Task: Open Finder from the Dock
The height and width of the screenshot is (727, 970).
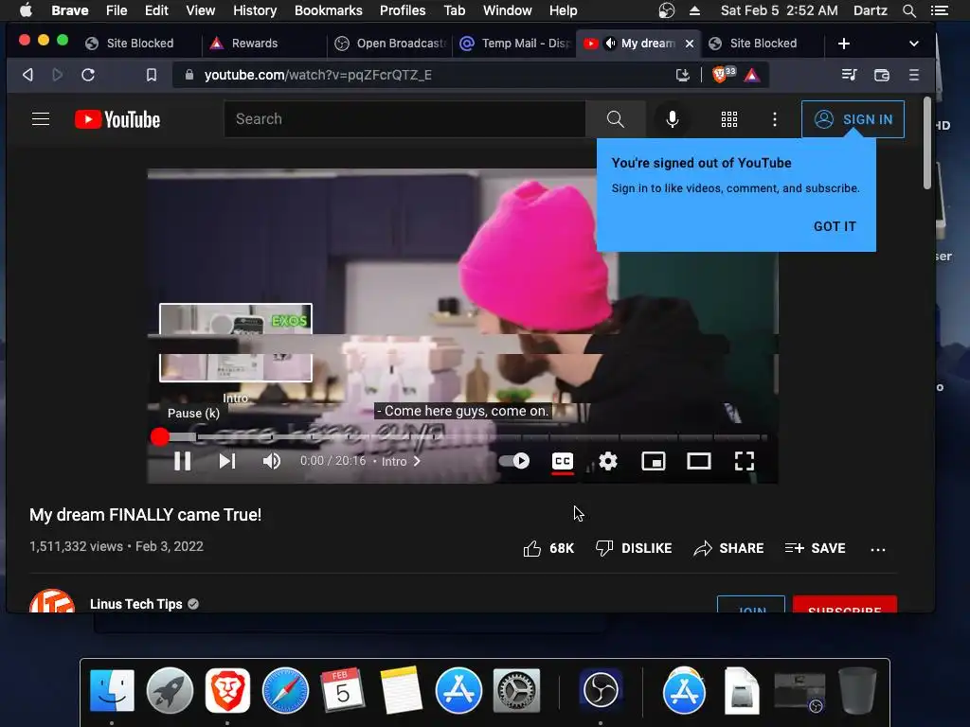Action: pos(112,690)
